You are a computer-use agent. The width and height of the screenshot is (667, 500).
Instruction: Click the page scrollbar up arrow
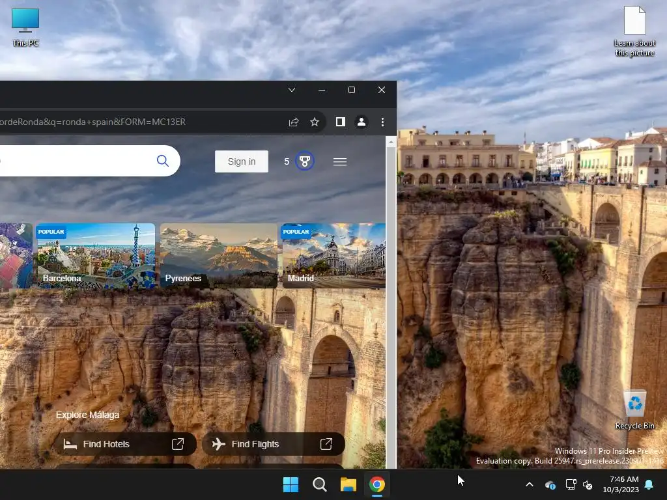391,143
